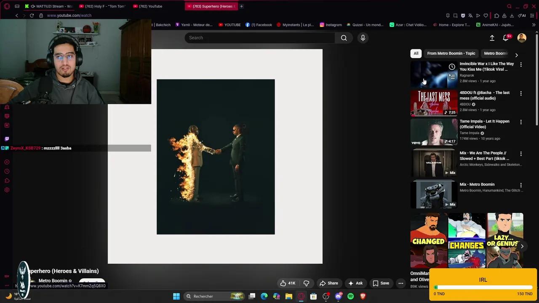Open Windows Start menu
Viewport: 539px width, 303px height.
coord(176,296)
